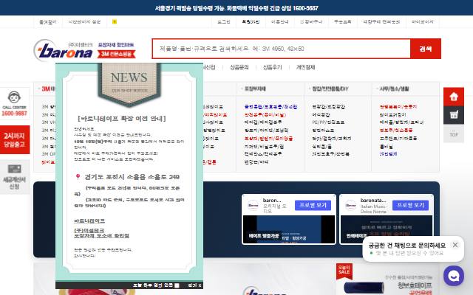Dismiss the chat prompt with the X
The height and width of the screenshot is (295, 473).
(455, 245)
